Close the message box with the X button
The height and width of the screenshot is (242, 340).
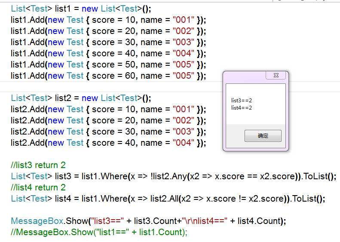(x=276, y=75)
